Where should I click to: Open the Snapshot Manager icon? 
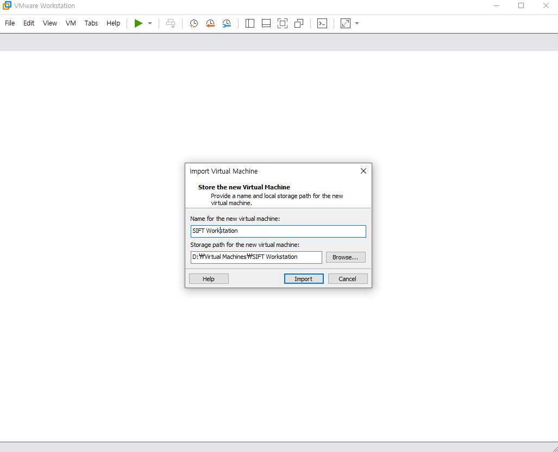click(227, 23)
